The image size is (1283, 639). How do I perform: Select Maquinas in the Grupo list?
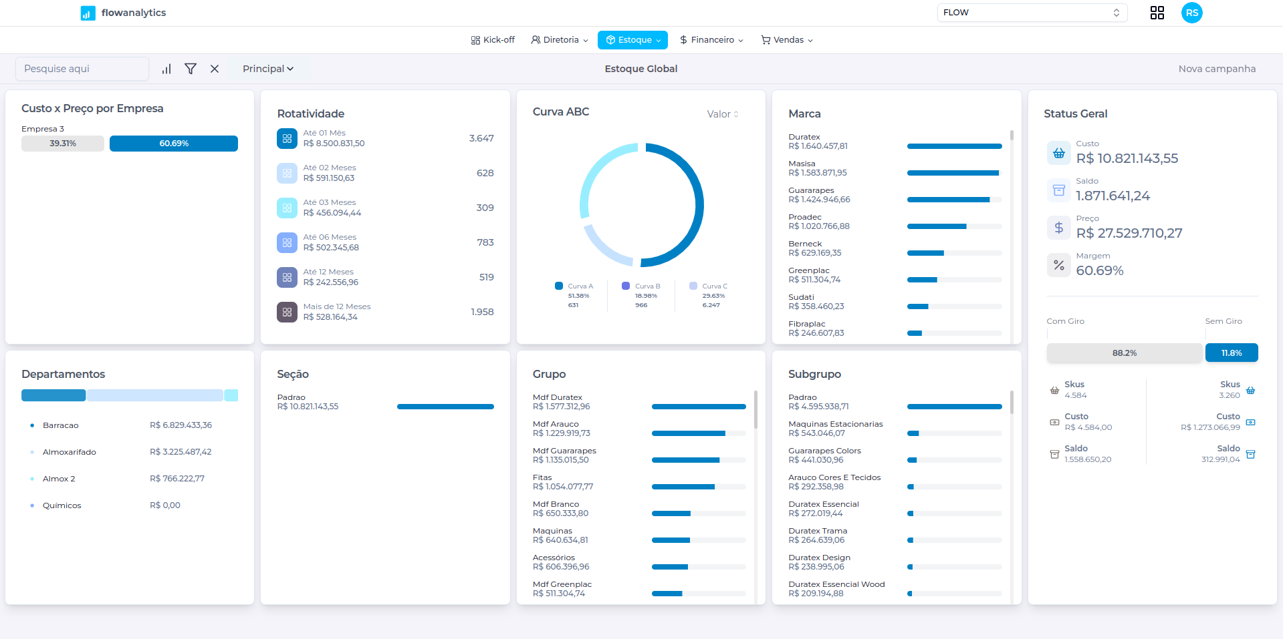click(639, 536)
